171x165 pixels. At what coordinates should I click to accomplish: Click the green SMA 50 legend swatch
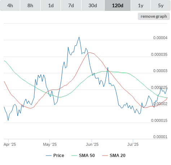pos(74,156)
